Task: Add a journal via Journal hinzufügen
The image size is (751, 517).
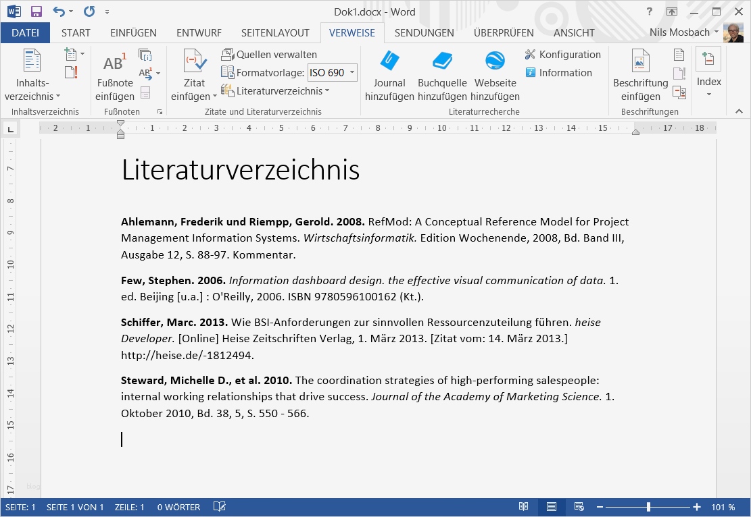Action: point(389,74)
